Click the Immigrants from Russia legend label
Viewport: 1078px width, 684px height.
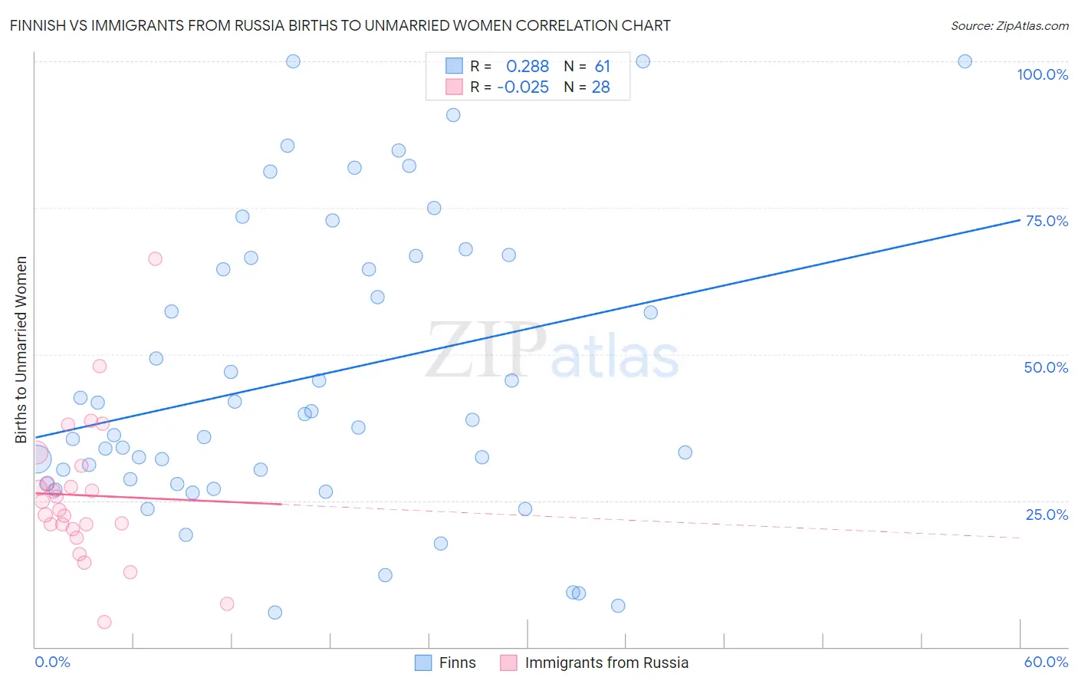[x=606, y=663]
